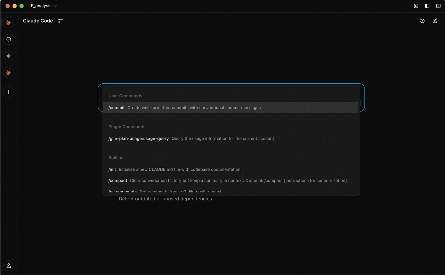
Task: Maximize the window with the green button
Action: pos(22,6)
